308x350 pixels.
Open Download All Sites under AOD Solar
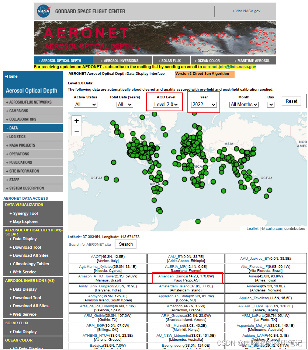[29, 255]
